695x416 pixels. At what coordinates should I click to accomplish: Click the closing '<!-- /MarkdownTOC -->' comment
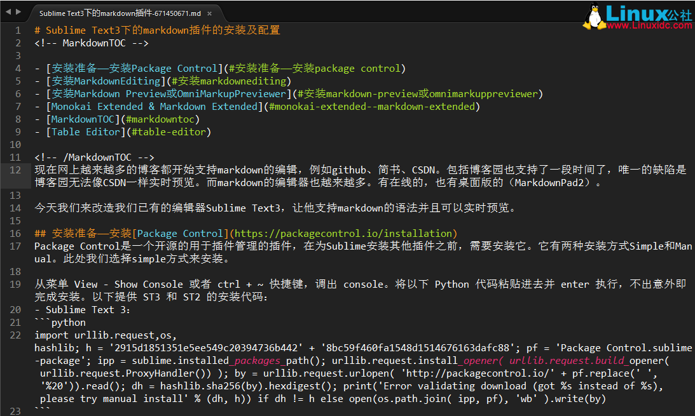pyautogui.click(x=94, y=157)
